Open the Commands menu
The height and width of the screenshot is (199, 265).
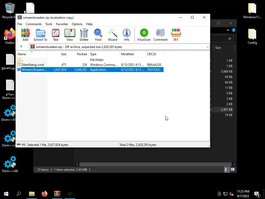pyautogui.click(x=34, y=24)
